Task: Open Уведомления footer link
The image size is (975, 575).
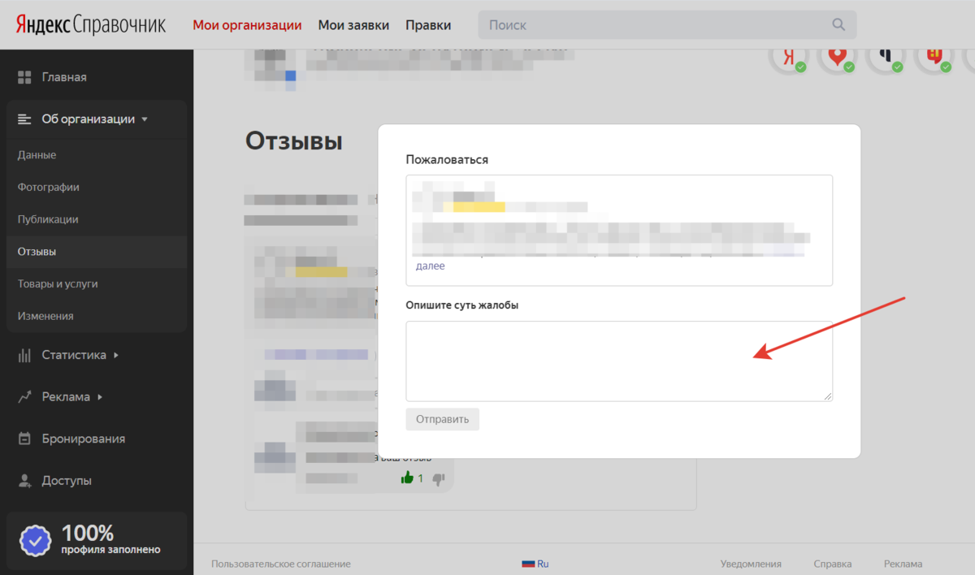Action: (x=751, y=564)
